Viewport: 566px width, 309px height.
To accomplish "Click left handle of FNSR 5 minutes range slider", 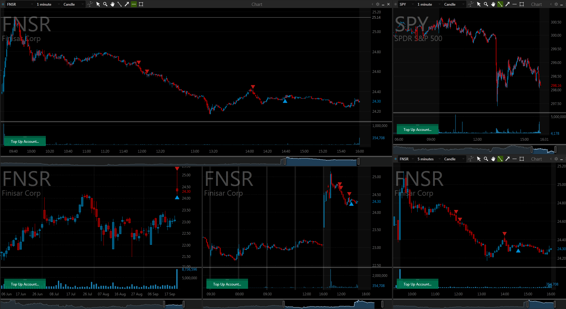I will point(528,304).
